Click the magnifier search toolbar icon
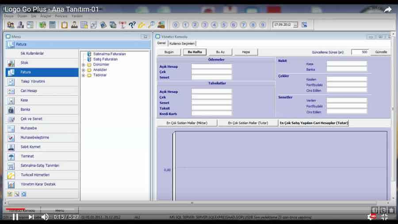Image resolution: width=398 pixels, height=224 pixels. tap(151, 25)
